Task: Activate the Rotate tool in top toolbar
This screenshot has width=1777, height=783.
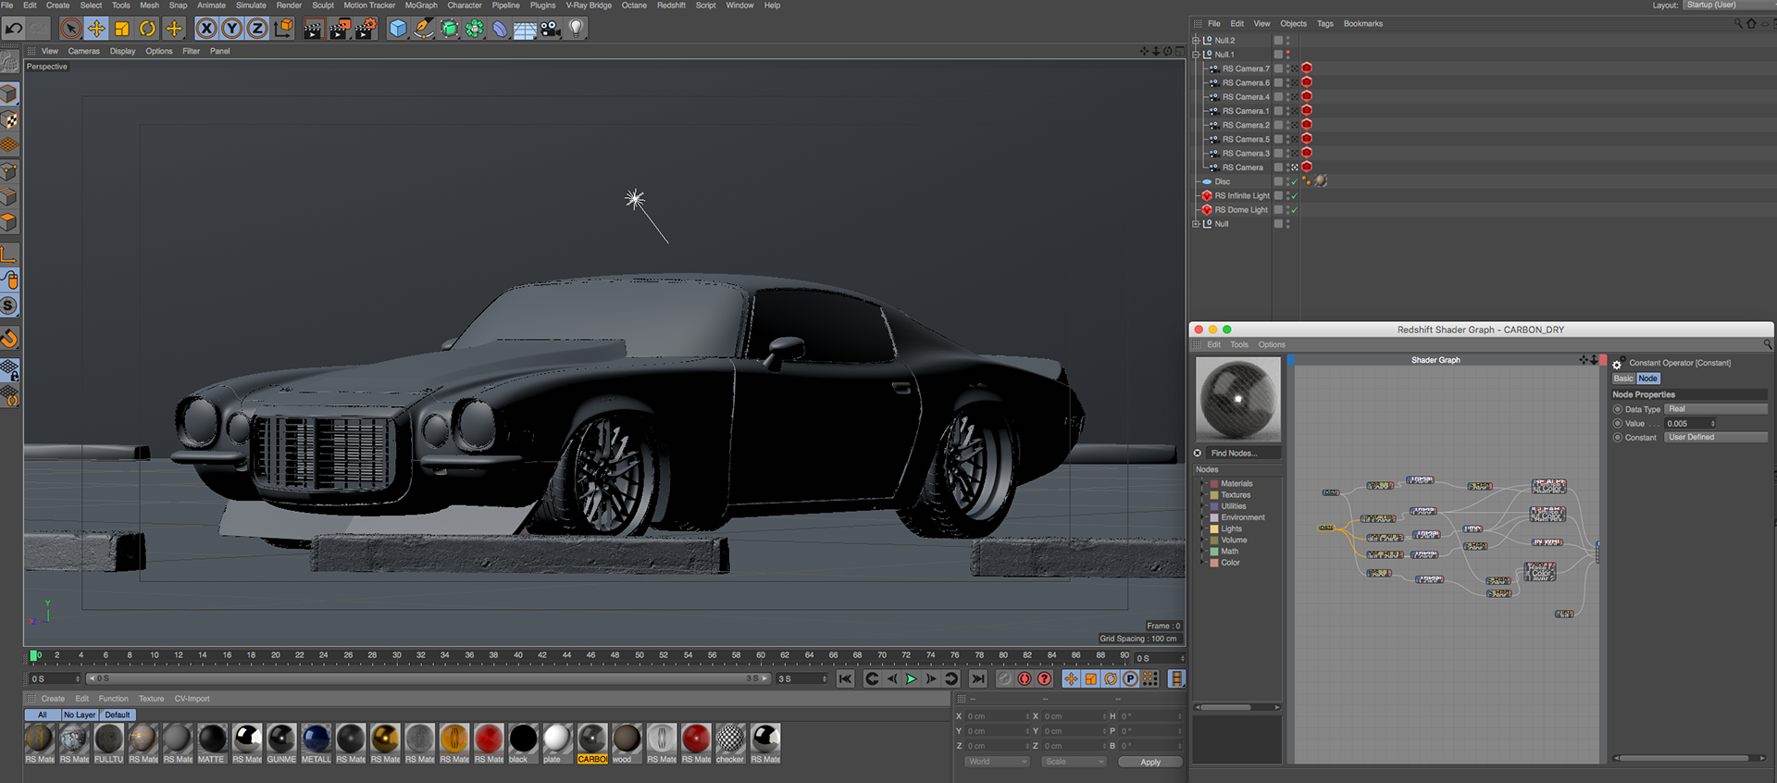Action: point(148,29)
